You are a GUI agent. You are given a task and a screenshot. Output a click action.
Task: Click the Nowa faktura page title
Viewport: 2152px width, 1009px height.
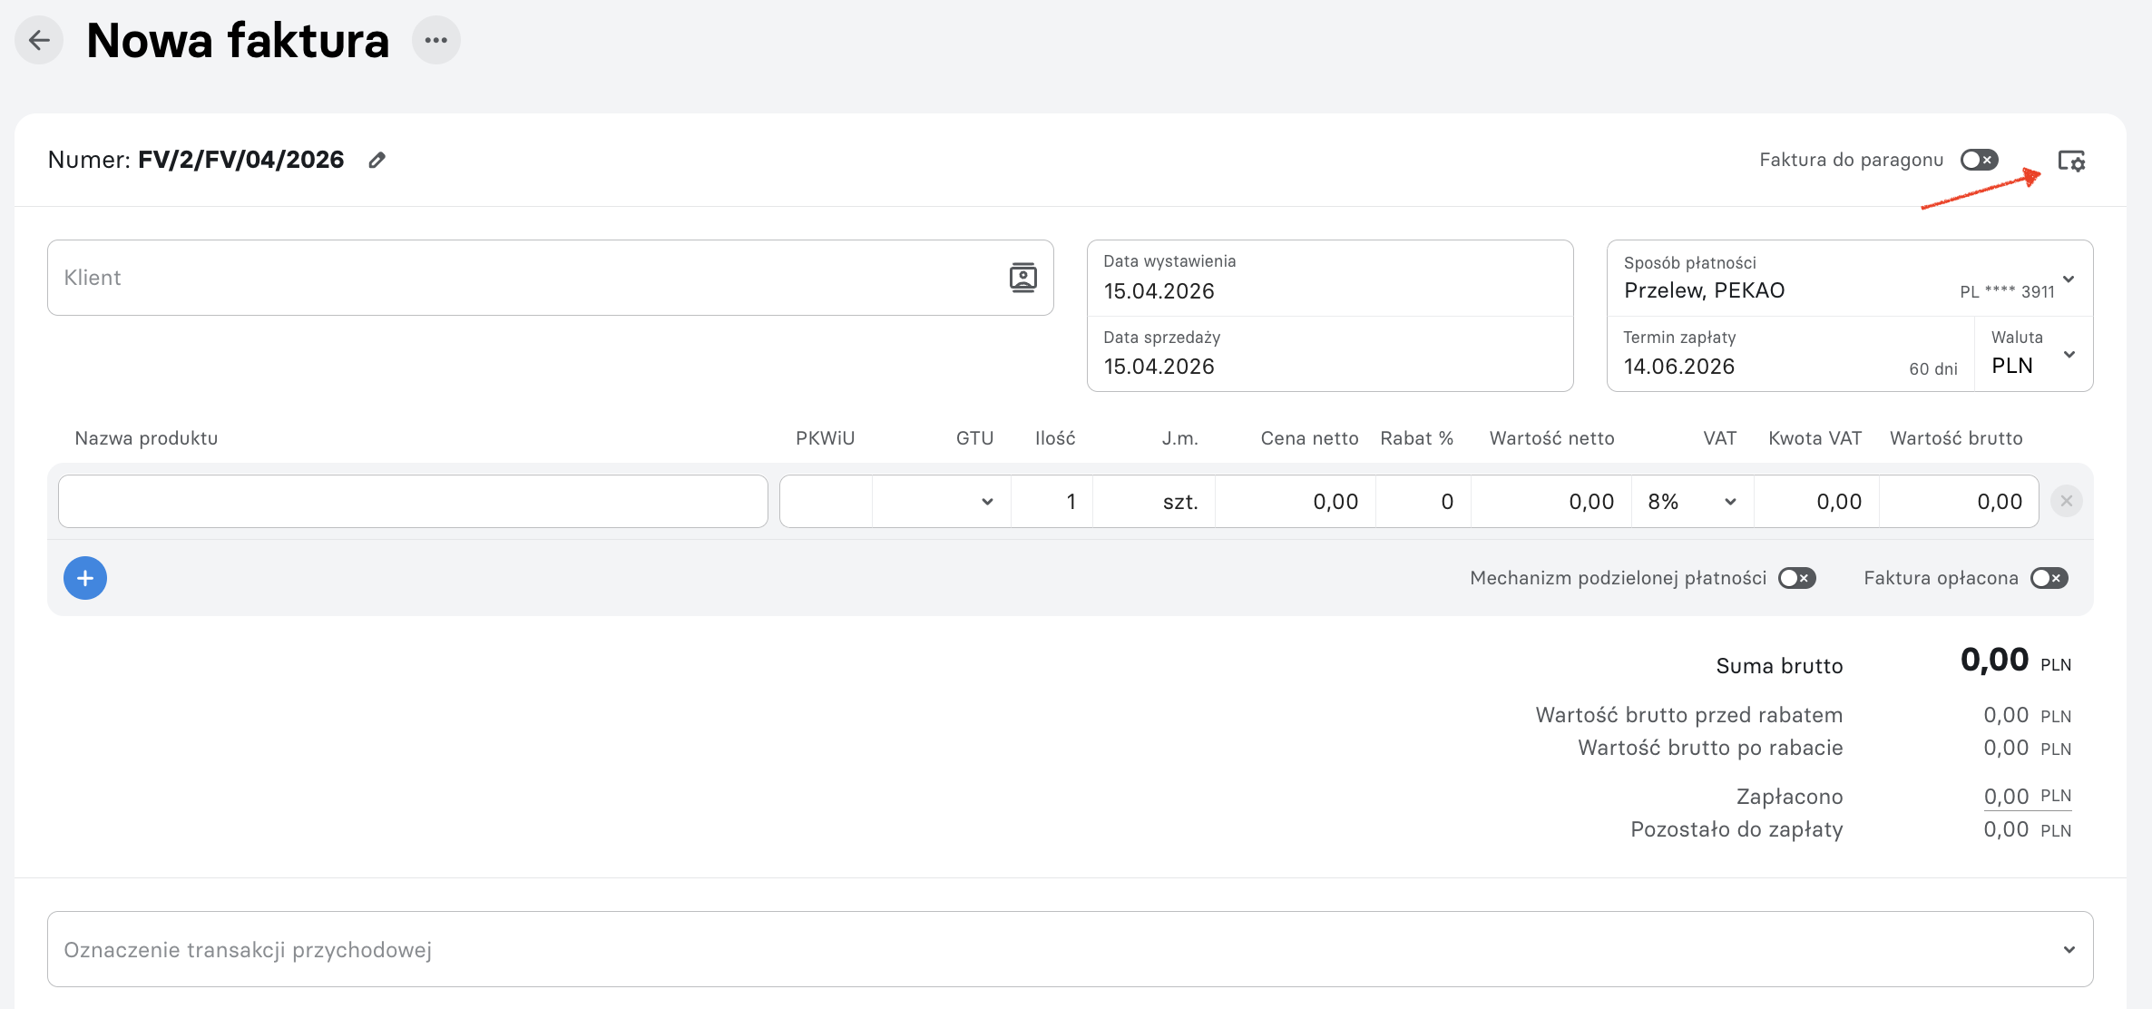(238, 41)
